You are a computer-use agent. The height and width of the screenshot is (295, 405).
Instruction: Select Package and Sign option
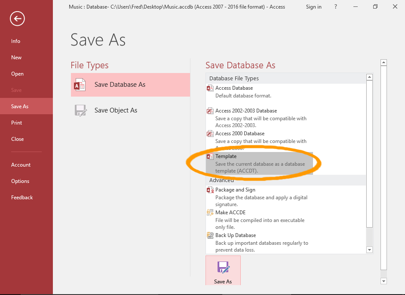(x=260, y=197)
